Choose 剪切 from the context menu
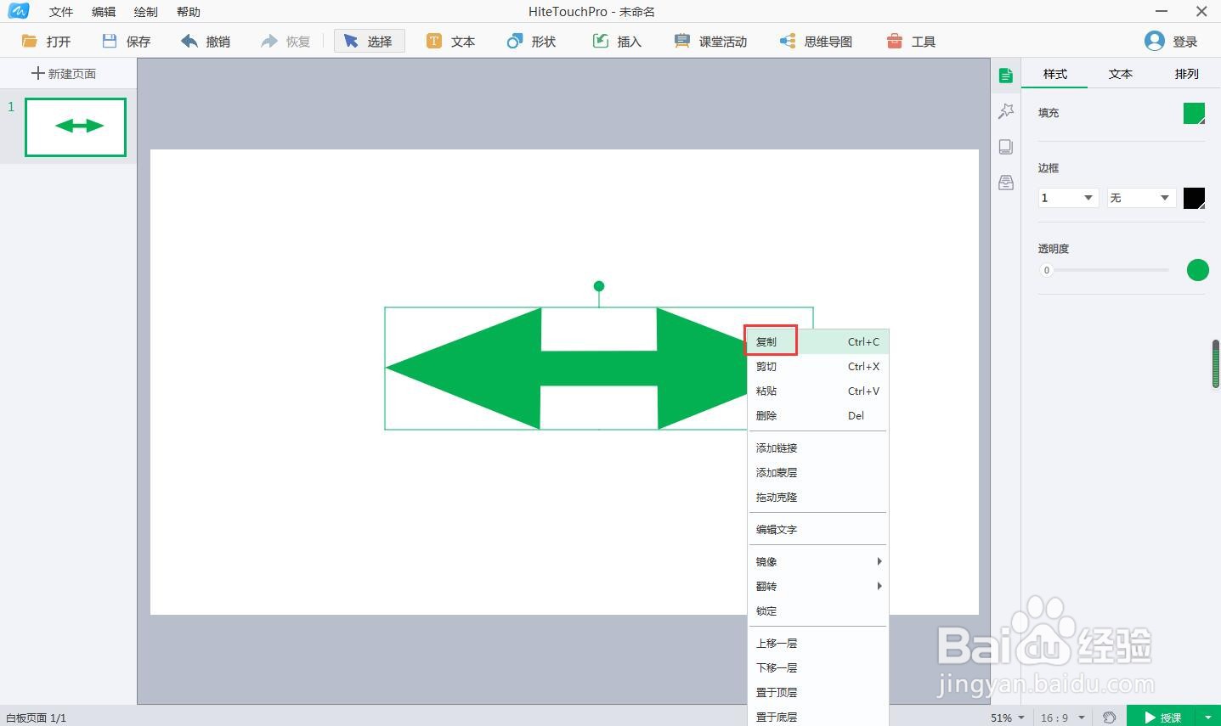The image size is (1221, 726). pyautogui.click(x=818, y=366)
